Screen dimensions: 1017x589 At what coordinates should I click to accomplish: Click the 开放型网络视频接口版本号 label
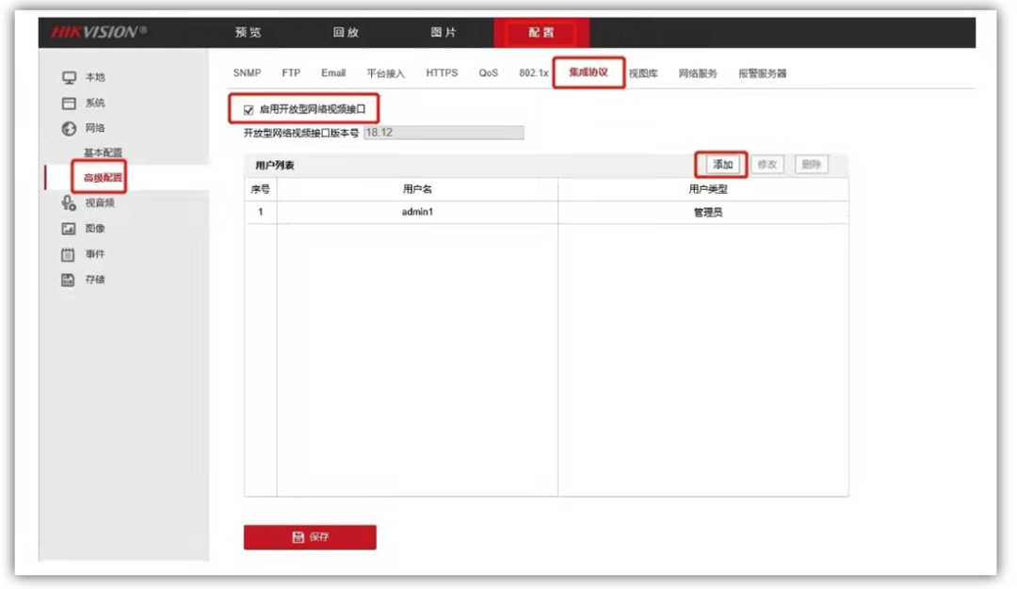click(301, 133)
